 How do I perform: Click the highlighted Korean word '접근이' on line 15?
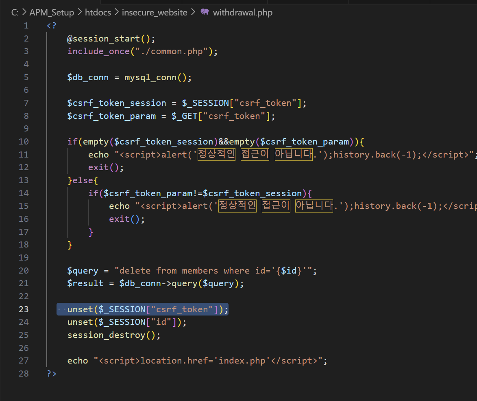click(276, 206)
